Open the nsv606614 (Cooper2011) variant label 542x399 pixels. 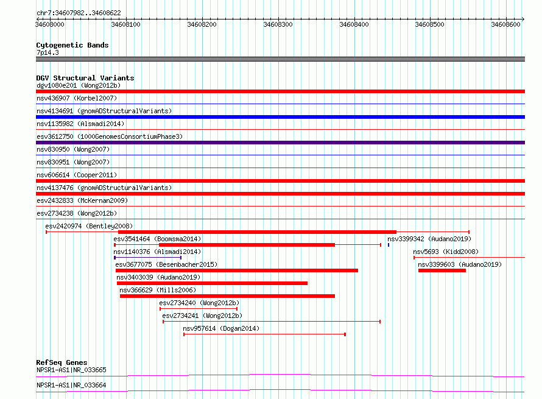[x=77, y=175]
